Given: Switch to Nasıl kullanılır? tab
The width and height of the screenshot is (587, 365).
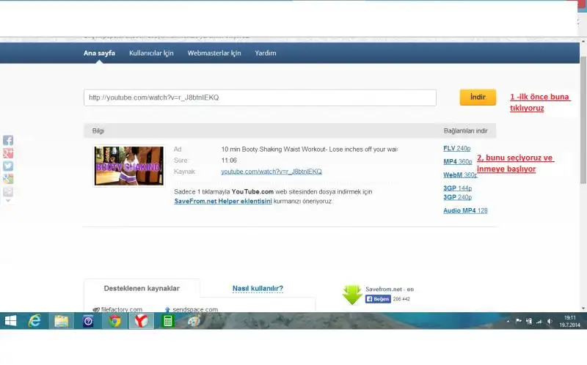Looking at the screenshot, I should click(x=258, y=289).
